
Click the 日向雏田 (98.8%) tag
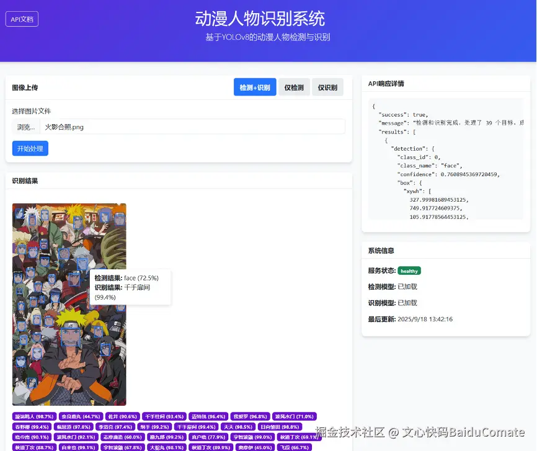coord(280,427)
